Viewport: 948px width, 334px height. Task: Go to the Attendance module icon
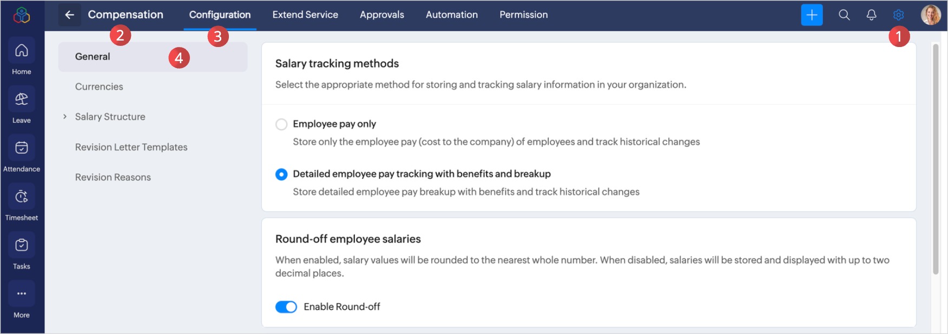22,148
